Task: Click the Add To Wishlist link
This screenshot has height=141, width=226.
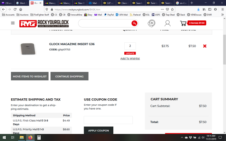Action: point(130,59)
